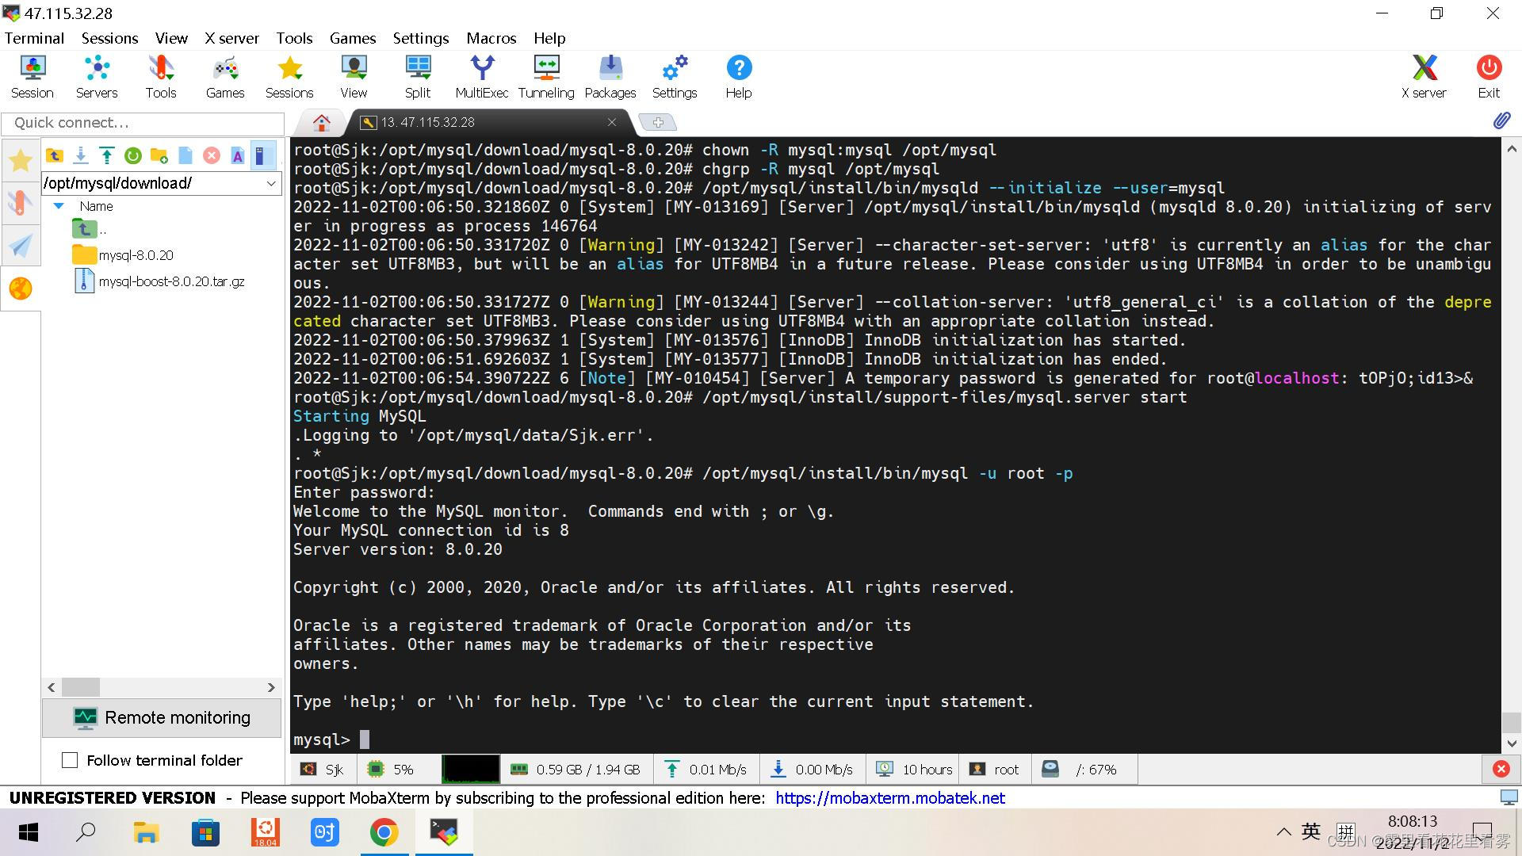
Task: Open the Macros menu
Action: 491,38
